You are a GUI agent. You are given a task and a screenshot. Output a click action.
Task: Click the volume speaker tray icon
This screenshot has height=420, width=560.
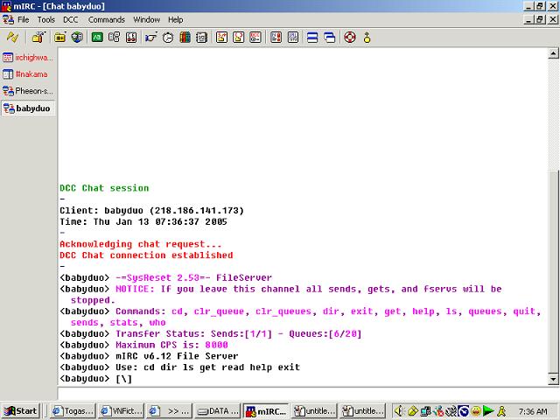click(399, 411)
